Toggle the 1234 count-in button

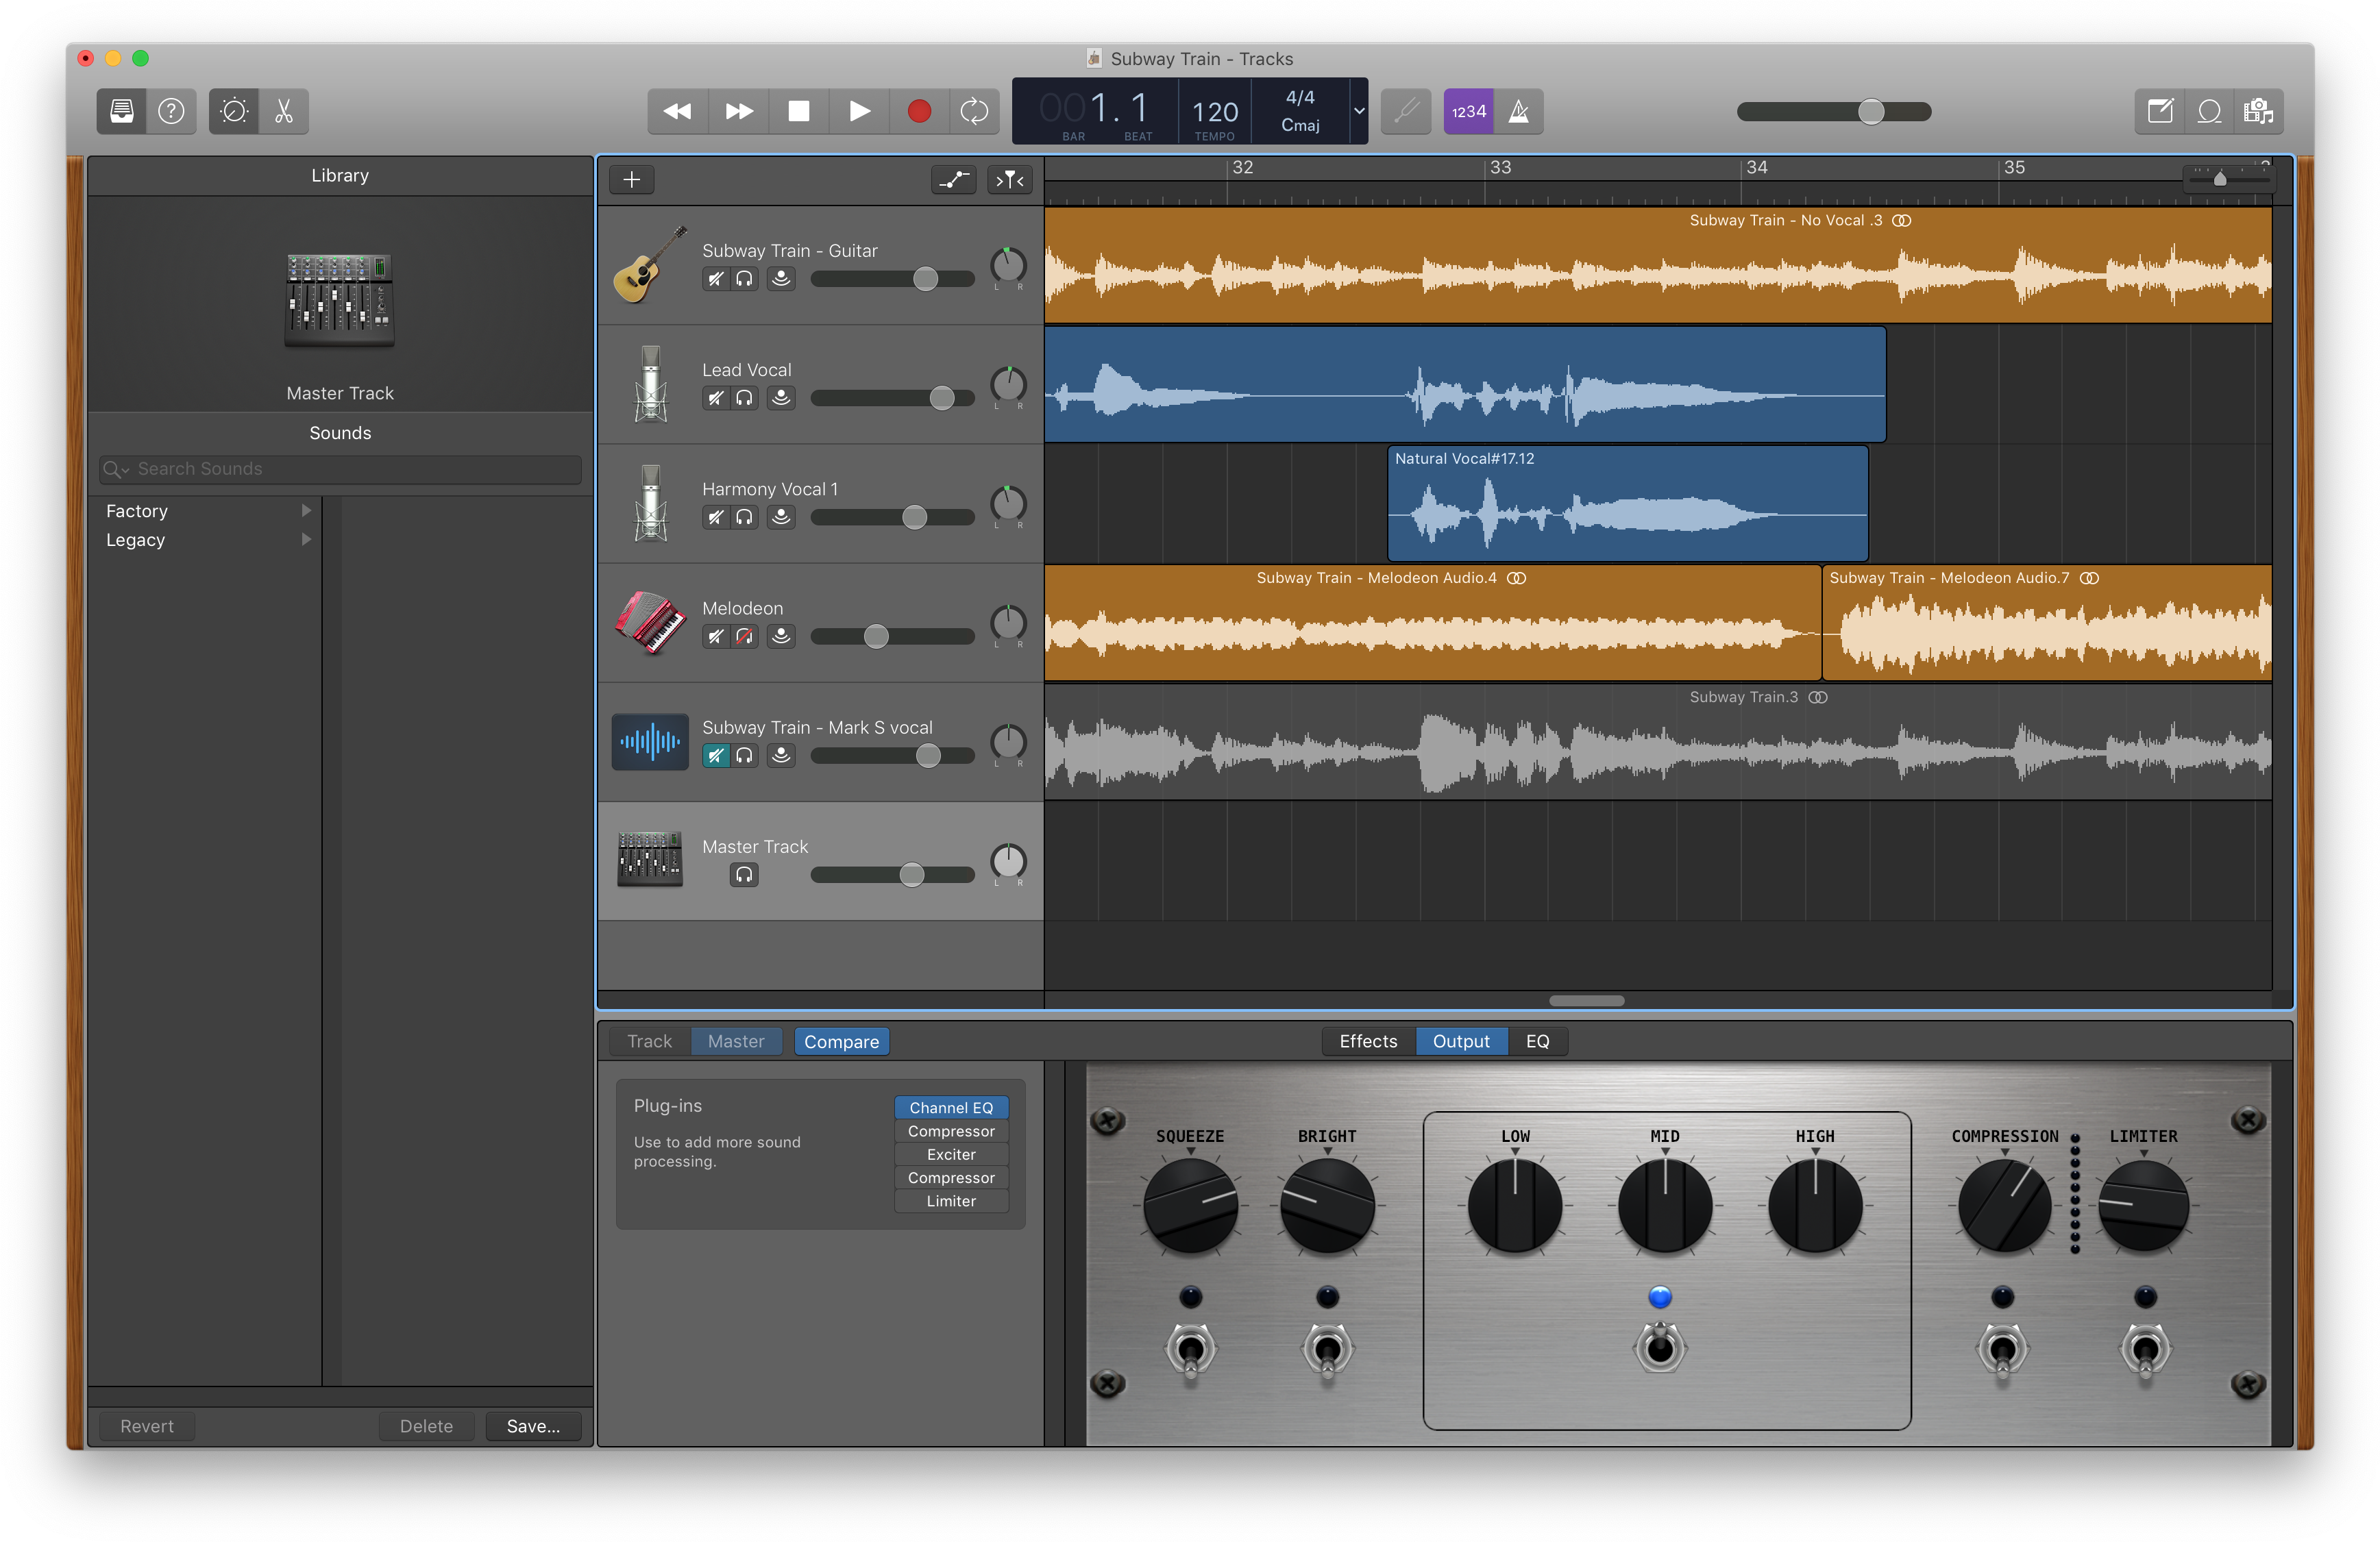click(x=1468, y=111)
